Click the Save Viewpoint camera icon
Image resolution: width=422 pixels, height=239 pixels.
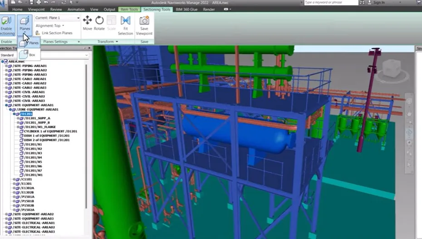tap(144, 21)
